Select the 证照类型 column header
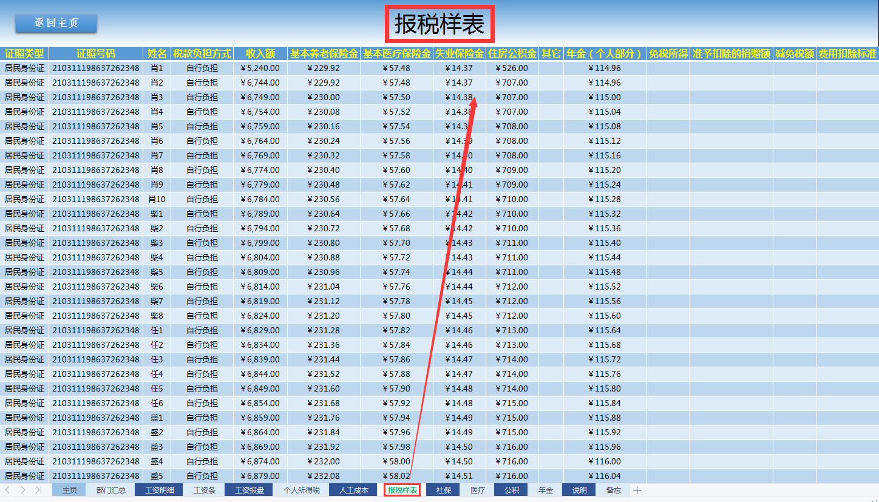This screenshot has width=879, height=502. coord(25,53)
